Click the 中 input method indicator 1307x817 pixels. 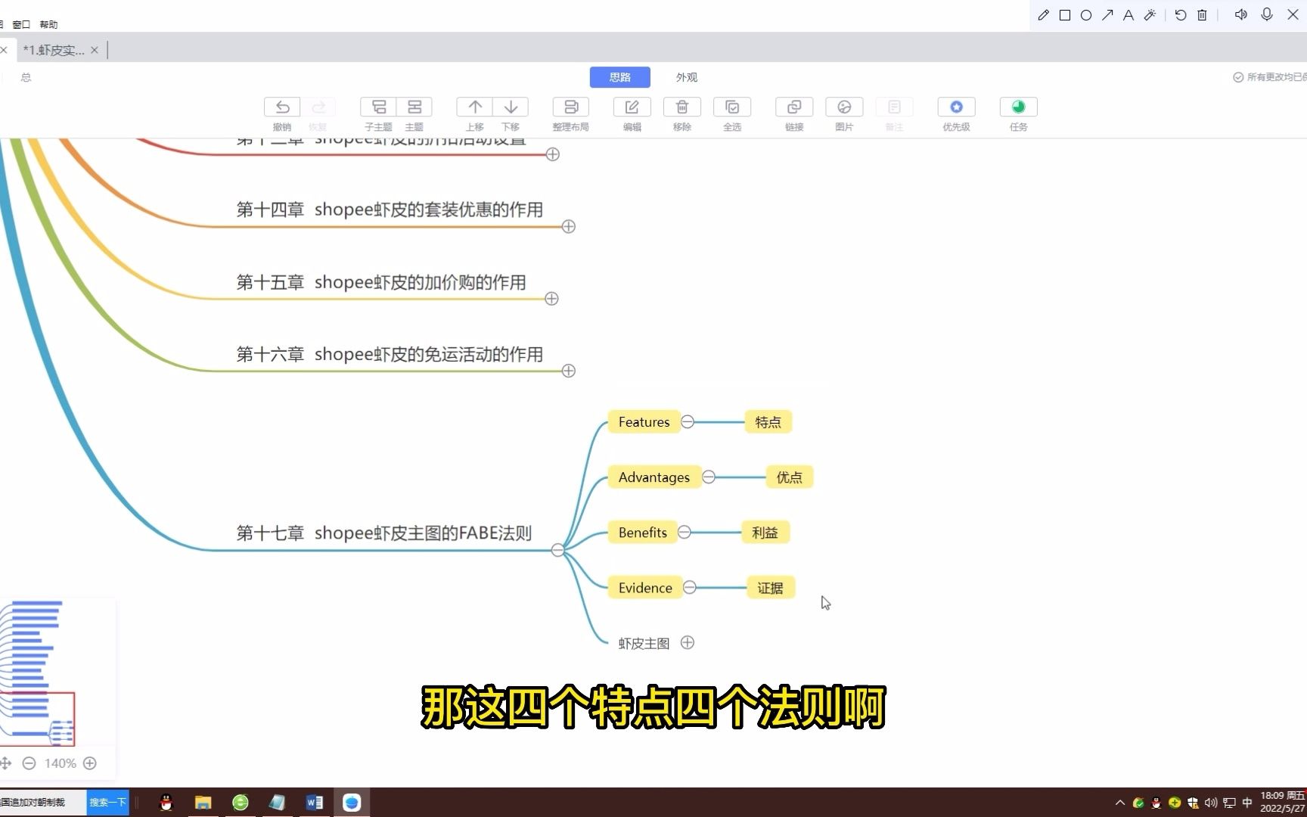click(x=1247, y=803)
